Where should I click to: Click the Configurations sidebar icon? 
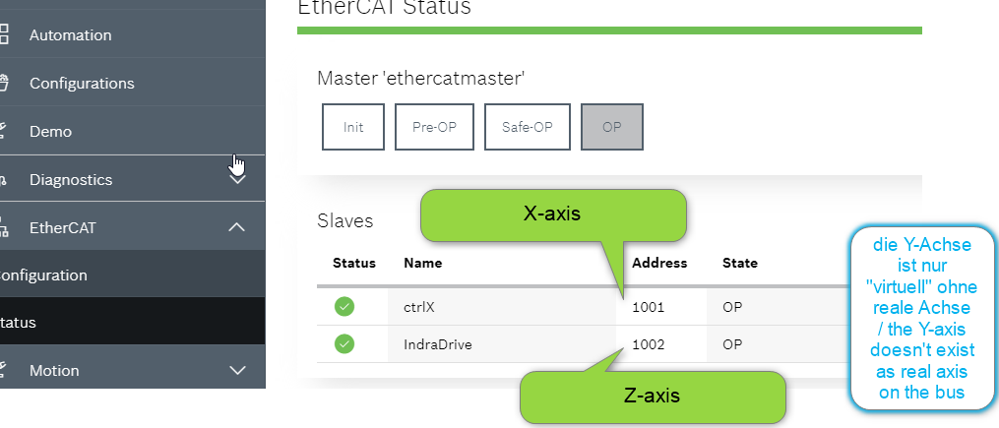pyautogui.click(x=4, y=83)
